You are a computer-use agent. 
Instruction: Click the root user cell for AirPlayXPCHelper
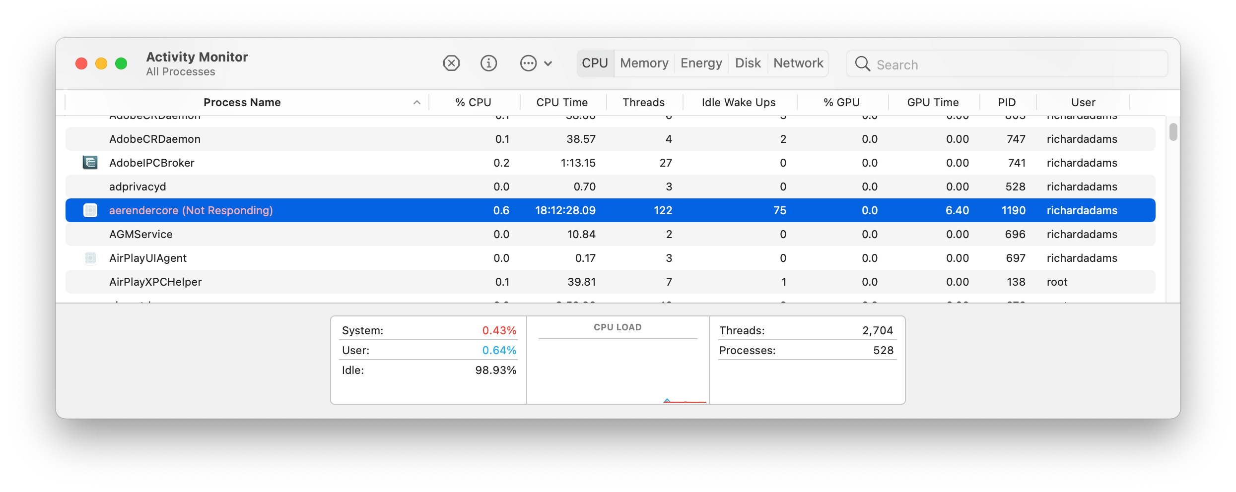click(1057, 282)
